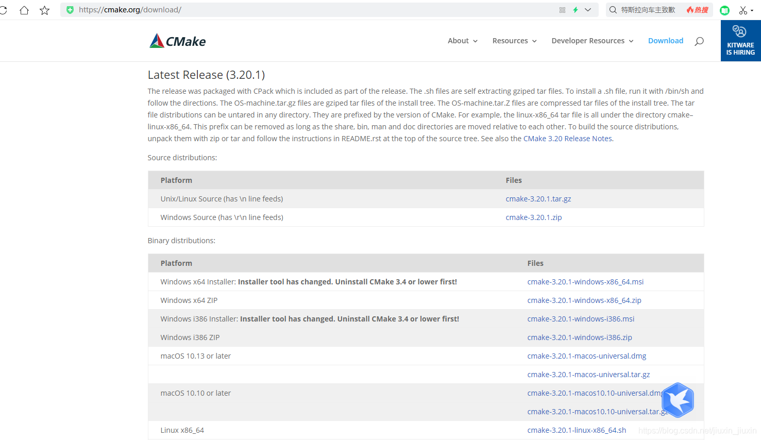The image size is (761, 440).
Task: Select the 'Latest Release (3.20.1)' heading
Action: [206, 75]
